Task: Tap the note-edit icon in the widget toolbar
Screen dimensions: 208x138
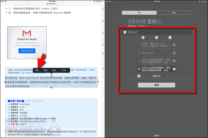Action: 170,38
